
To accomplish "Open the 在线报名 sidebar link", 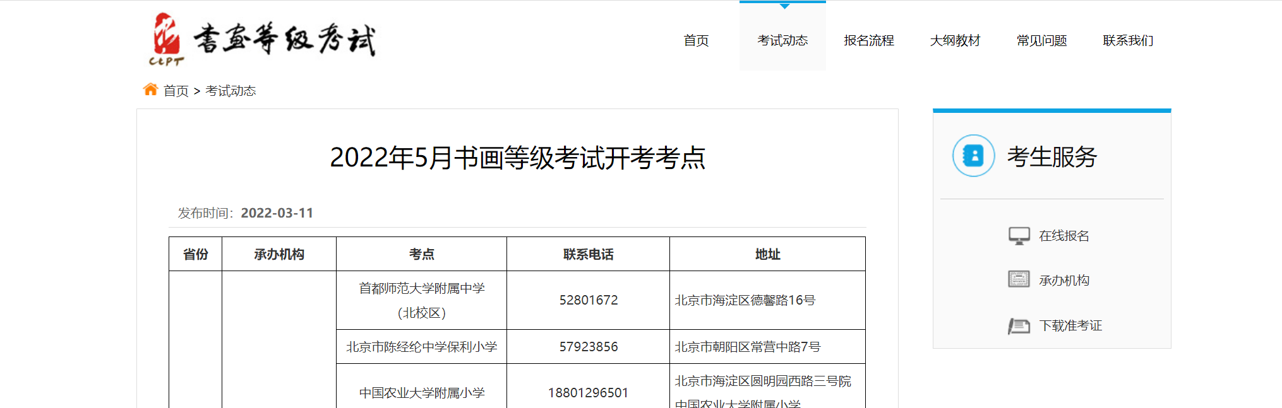I will click(x=1064, y=236).
